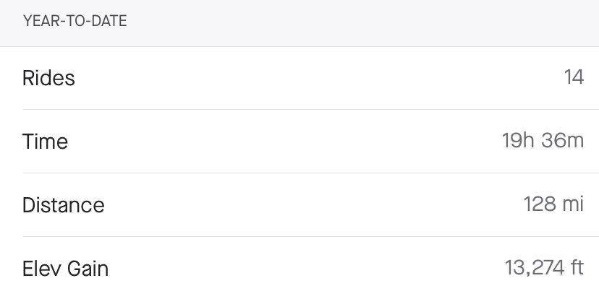Click the 128 mi distance value
This screenshot has width=599, height=299.
point(553,204)
